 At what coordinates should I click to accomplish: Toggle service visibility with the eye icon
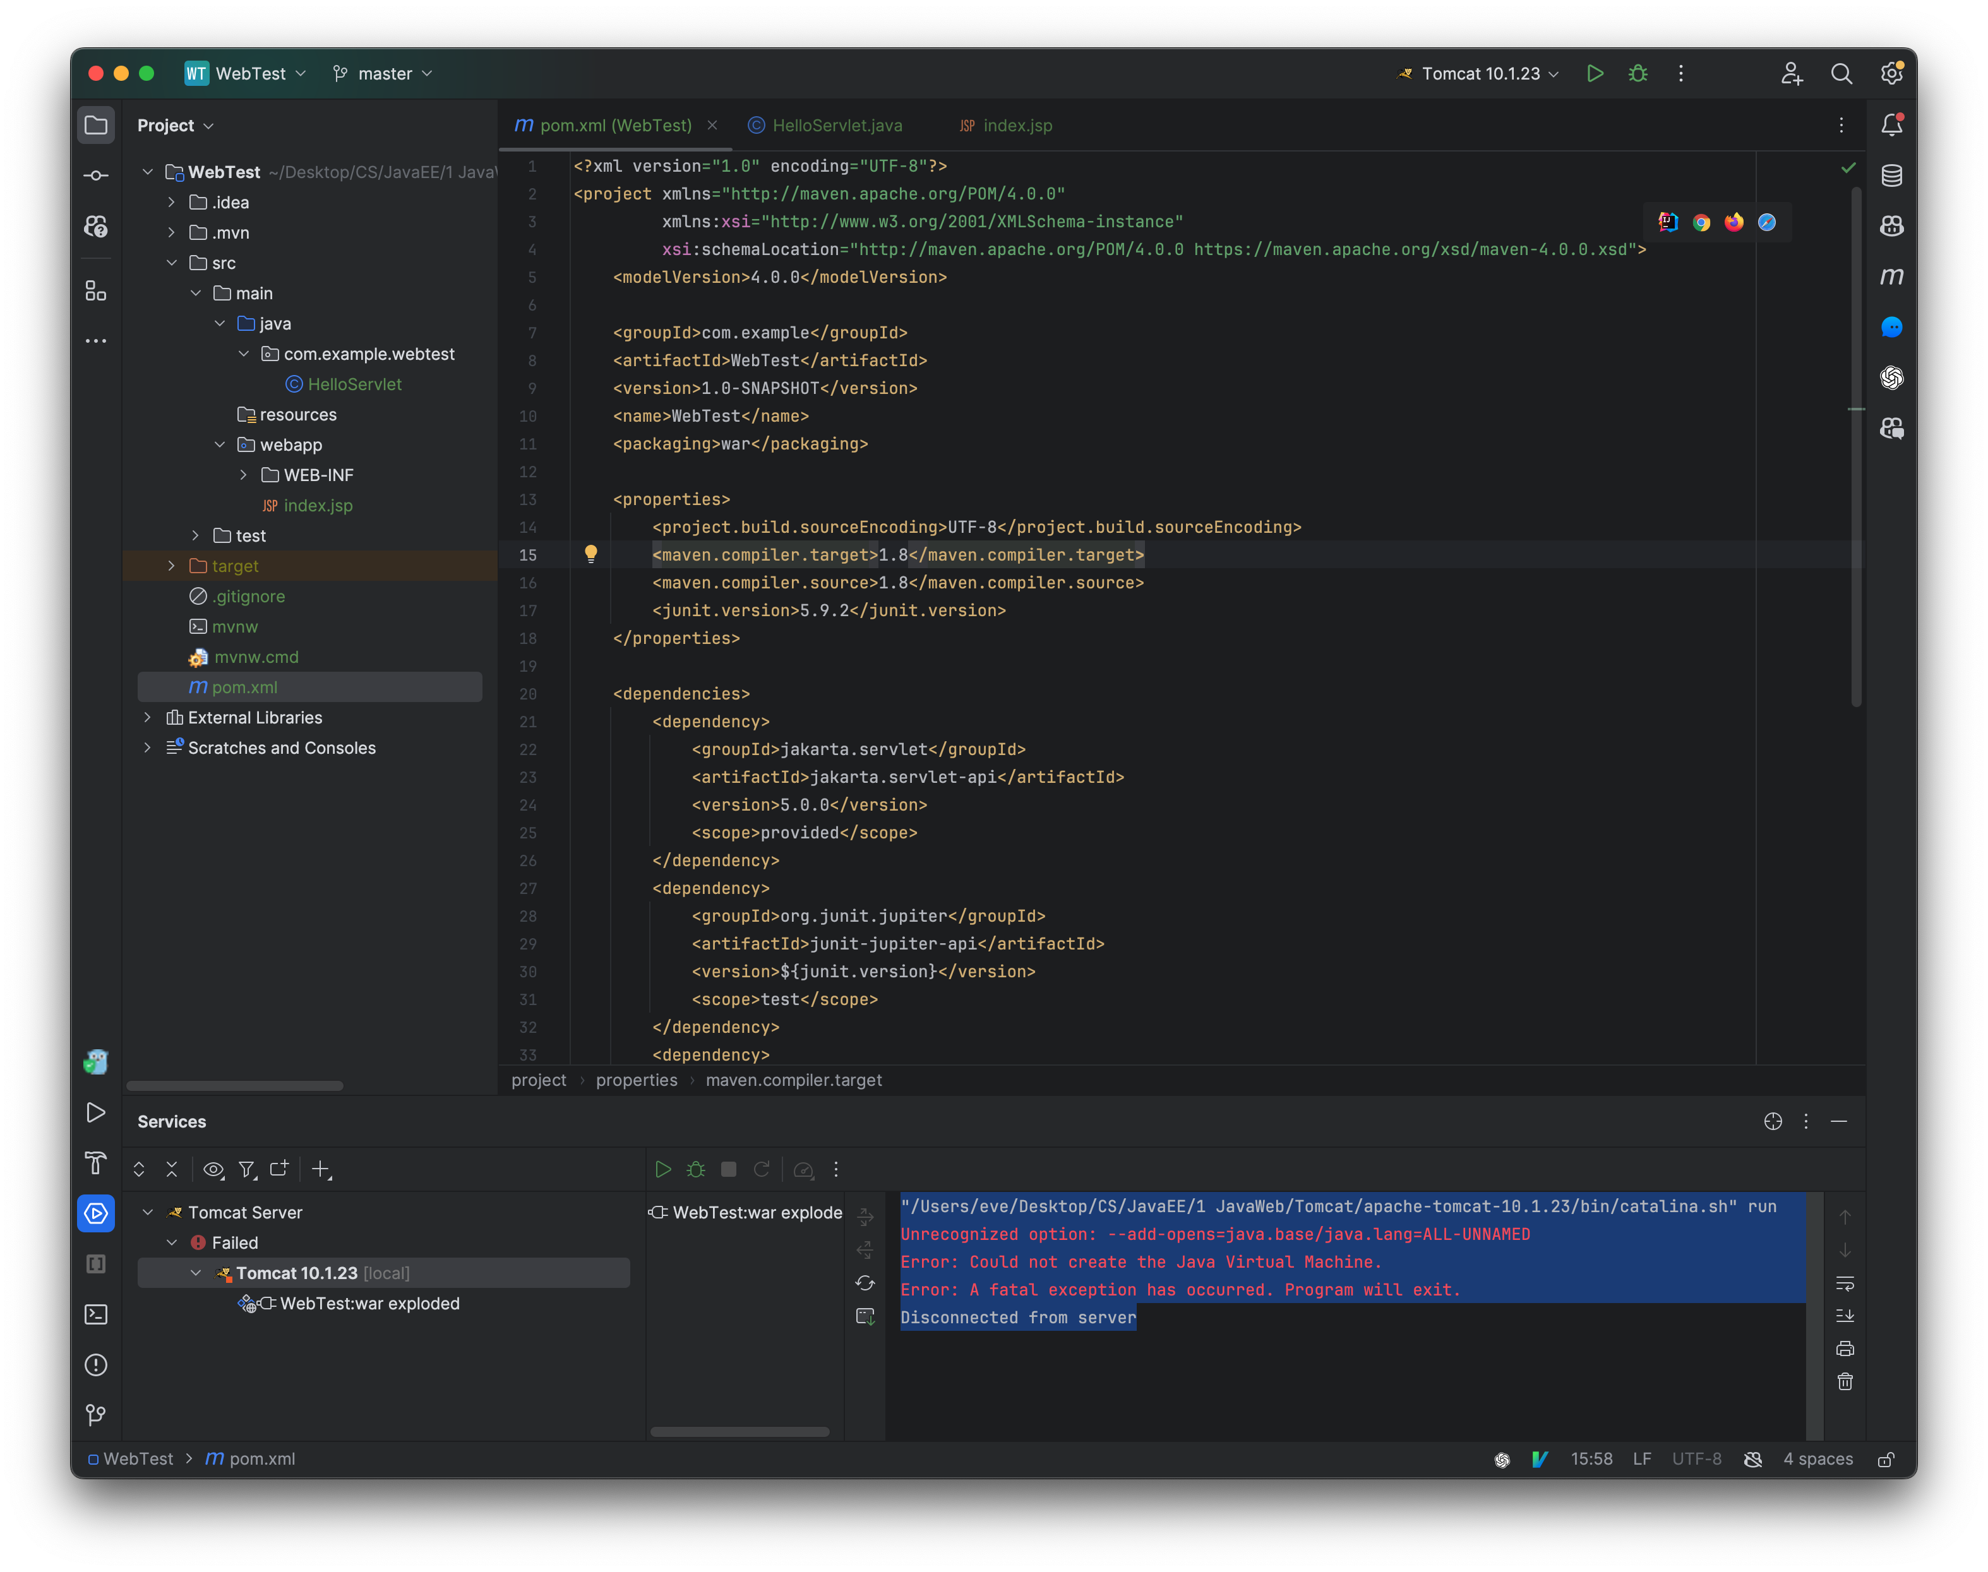[213, 1169]
